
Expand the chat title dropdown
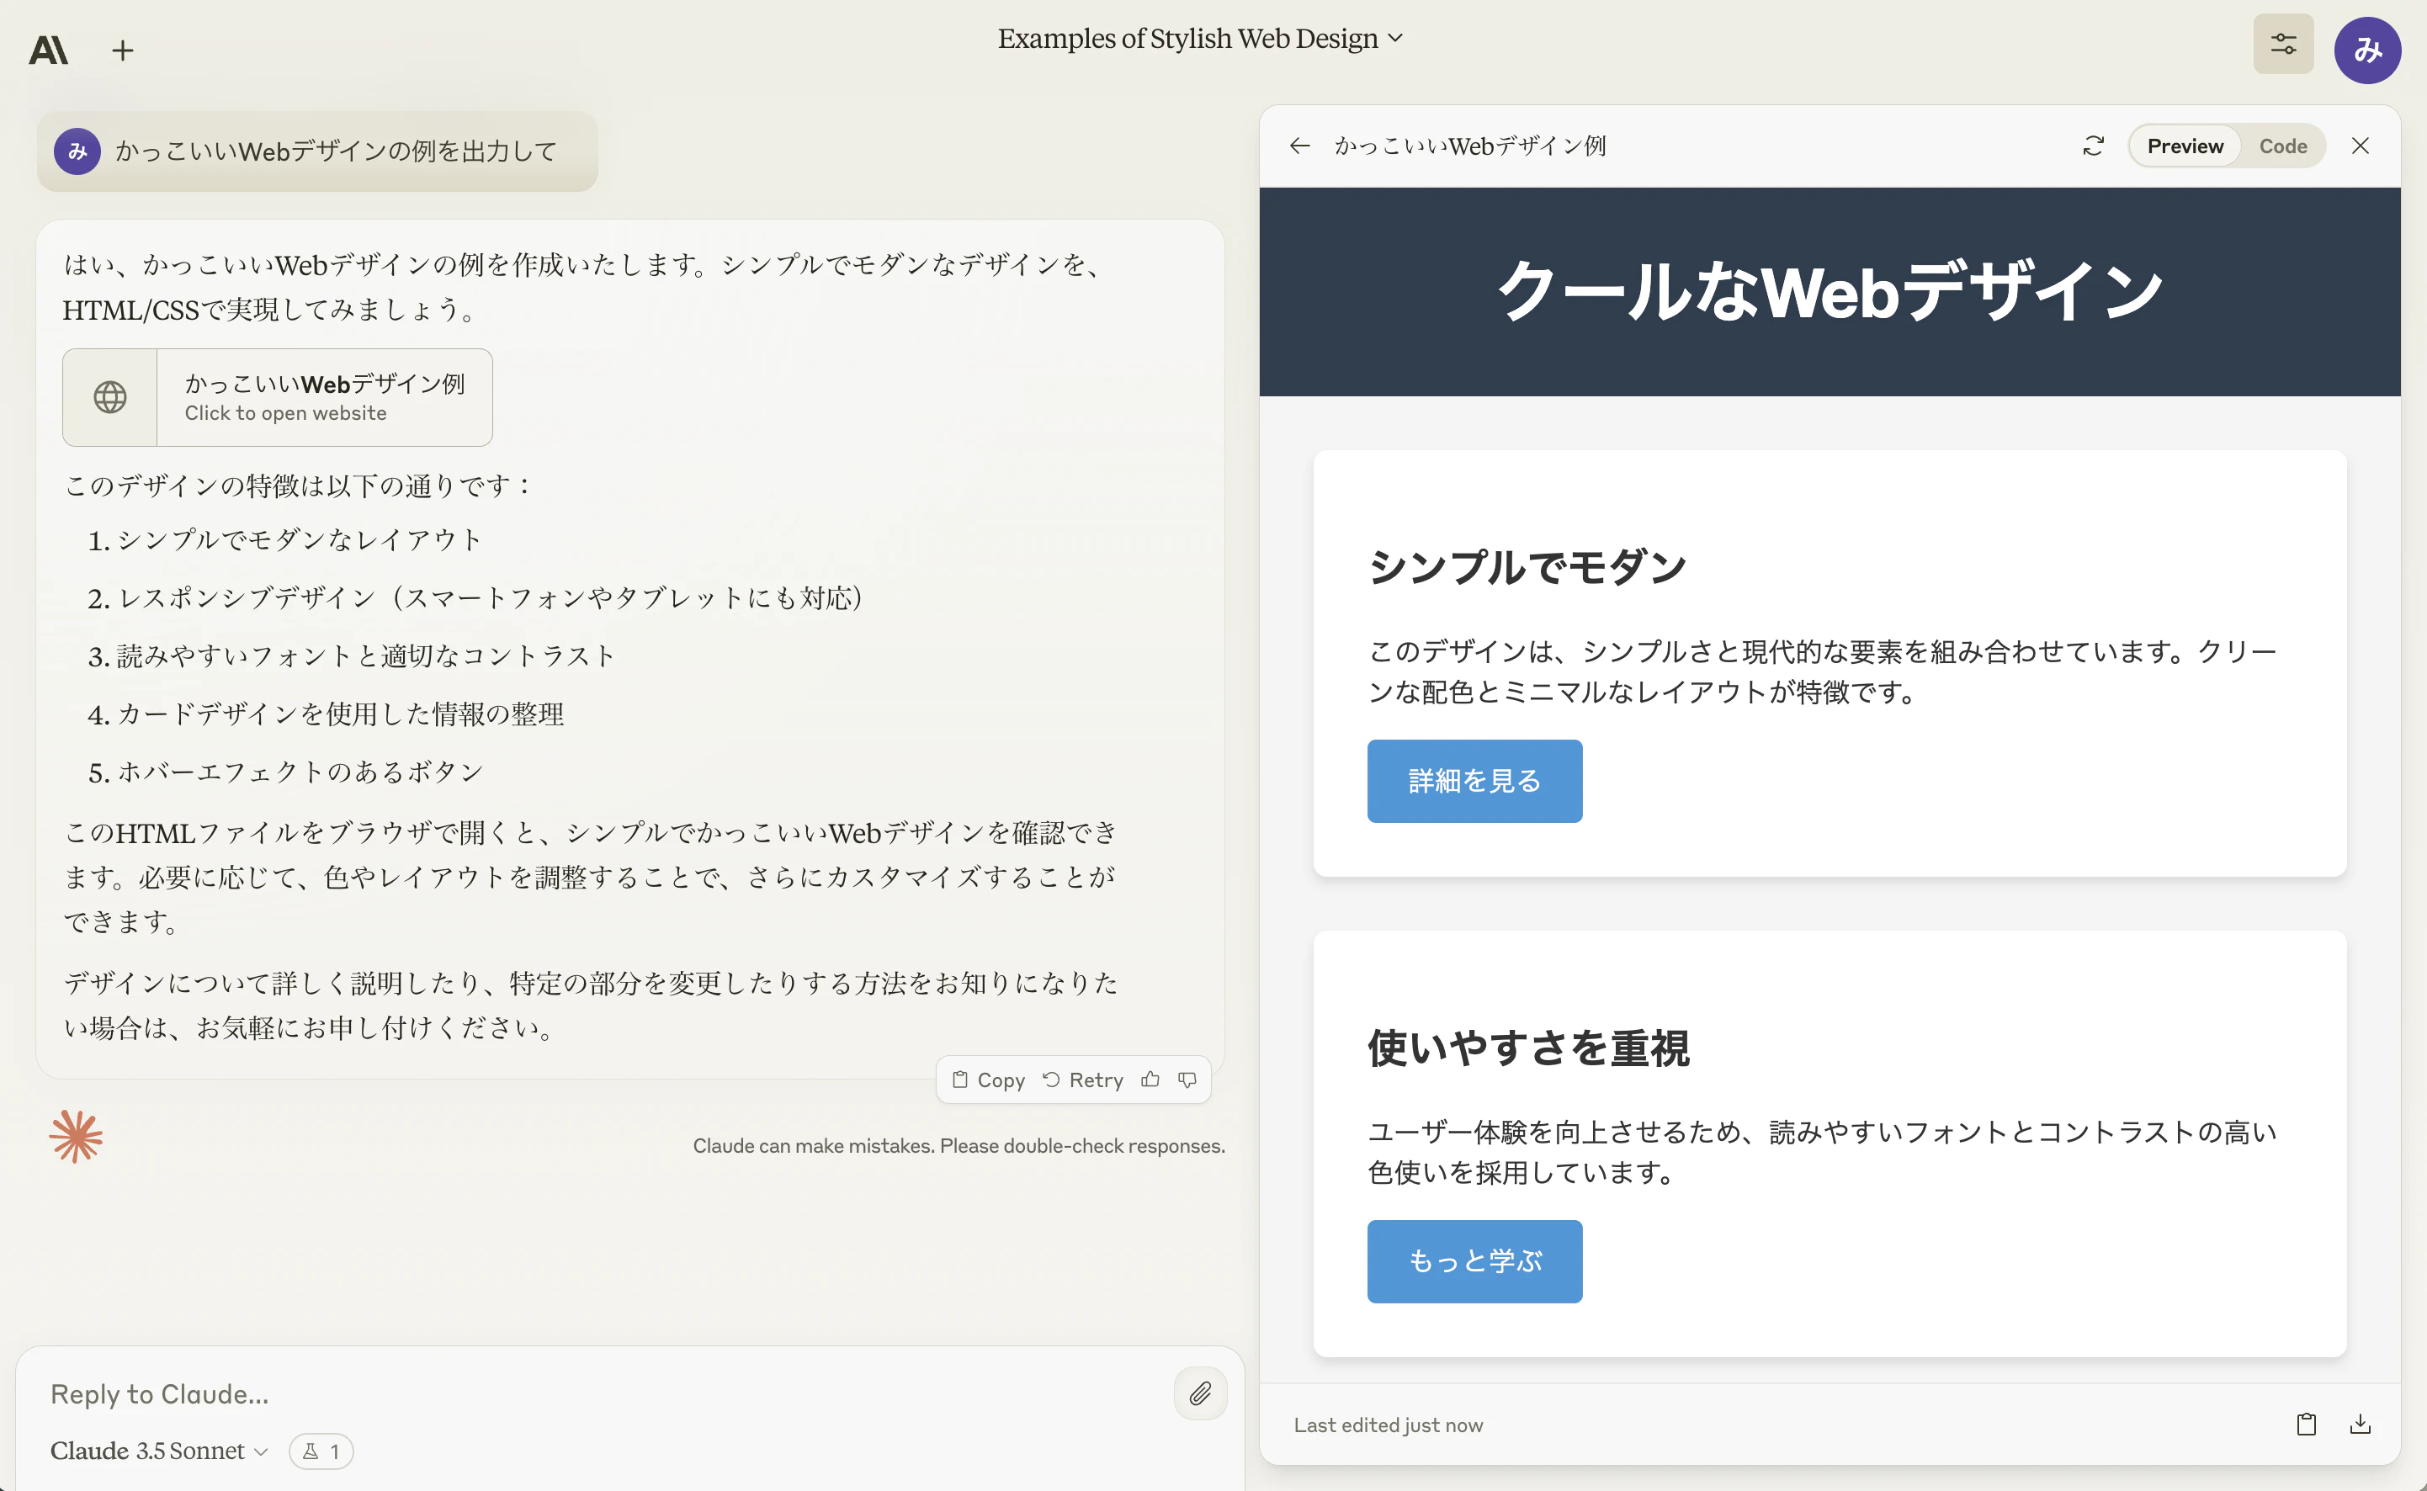[1199, 39]
